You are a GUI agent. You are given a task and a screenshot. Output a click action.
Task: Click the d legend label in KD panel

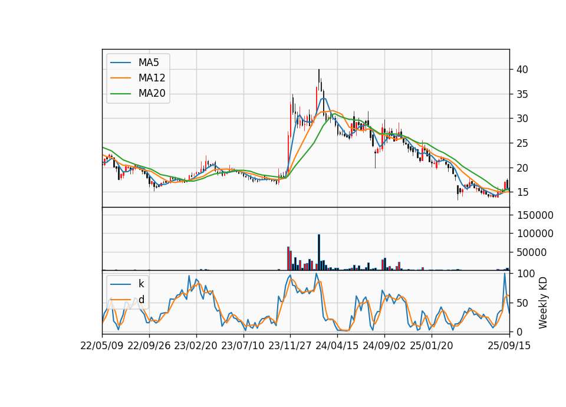[x=141, y=300]
